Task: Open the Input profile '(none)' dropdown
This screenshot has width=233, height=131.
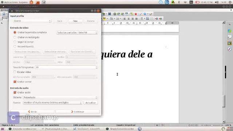Action: (32, 21)
